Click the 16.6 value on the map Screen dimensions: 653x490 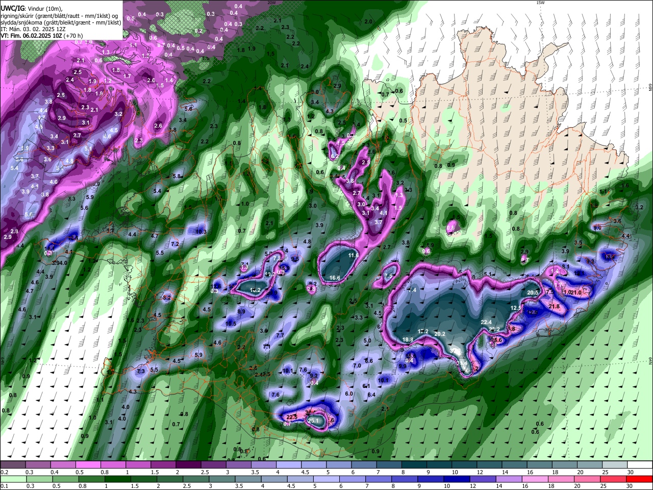click(335, 278)
